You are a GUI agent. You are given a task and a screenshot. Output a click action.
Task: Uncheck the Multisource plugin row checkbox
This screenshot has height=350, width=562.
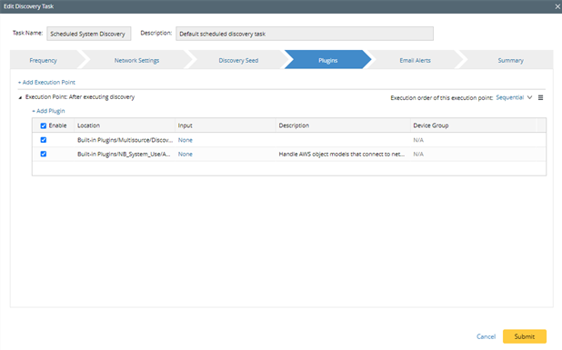click(44, 140)
